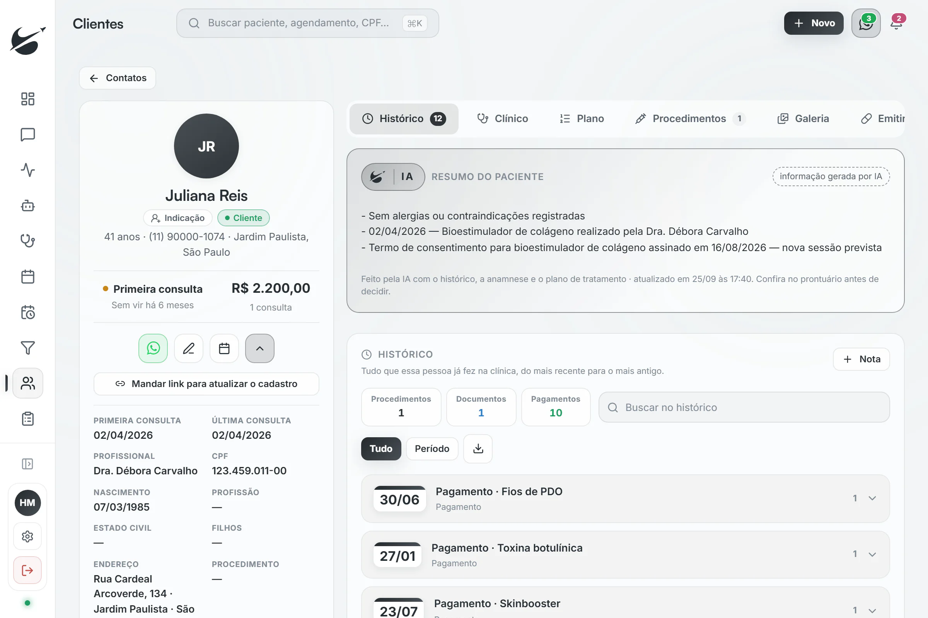Switch to the Procedimentos tab

(x=690, y=119)
